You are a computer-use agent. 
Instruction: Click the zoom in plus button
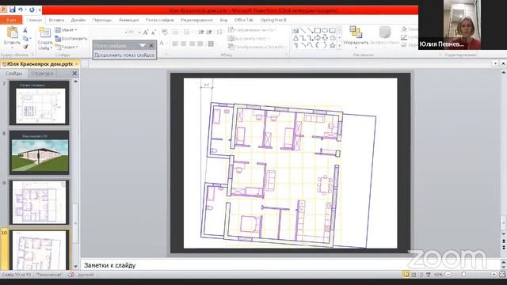494,275
